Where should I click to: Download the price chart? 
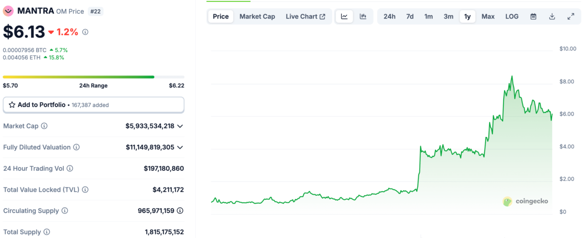(x=552, y=16)
